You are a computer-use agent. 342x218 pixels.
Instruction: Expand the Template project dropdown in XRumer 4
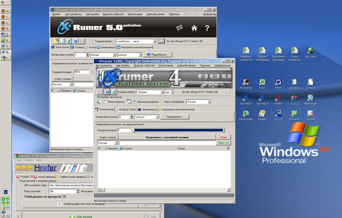coord(162,92)
